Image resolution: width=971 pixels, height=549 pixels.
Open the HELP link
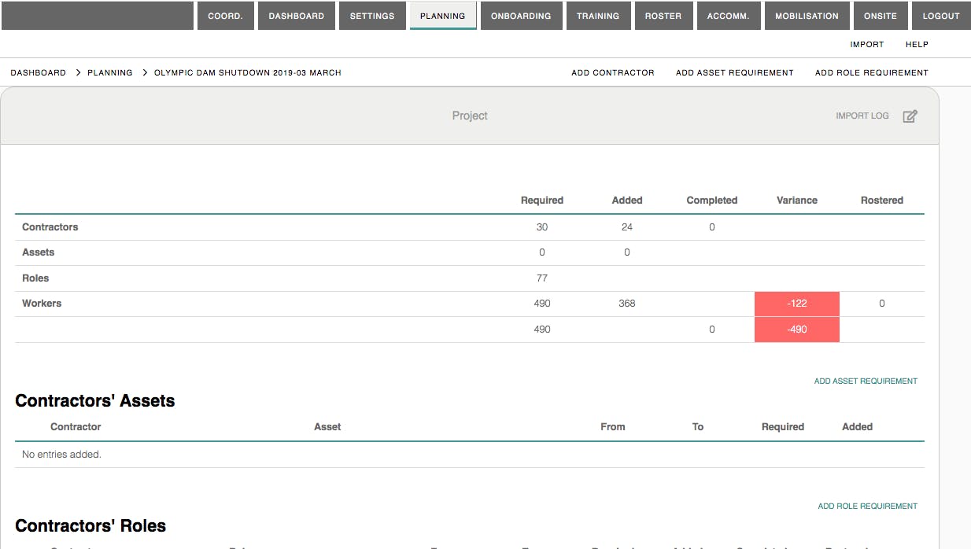coord(917,45)
